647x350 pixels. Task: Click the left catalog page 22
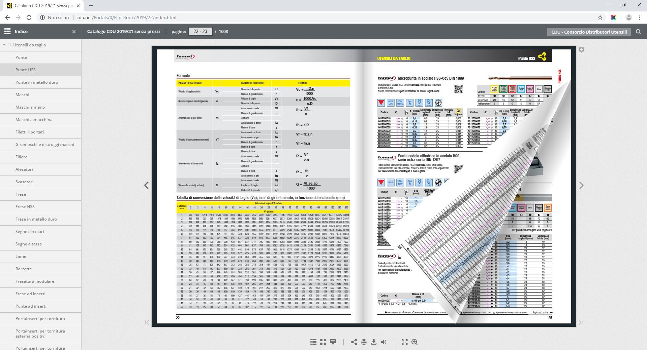260,187
